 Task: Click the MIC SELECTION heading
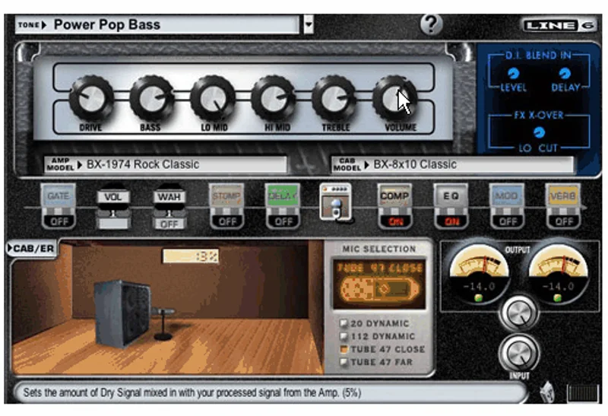click(378, 249)
